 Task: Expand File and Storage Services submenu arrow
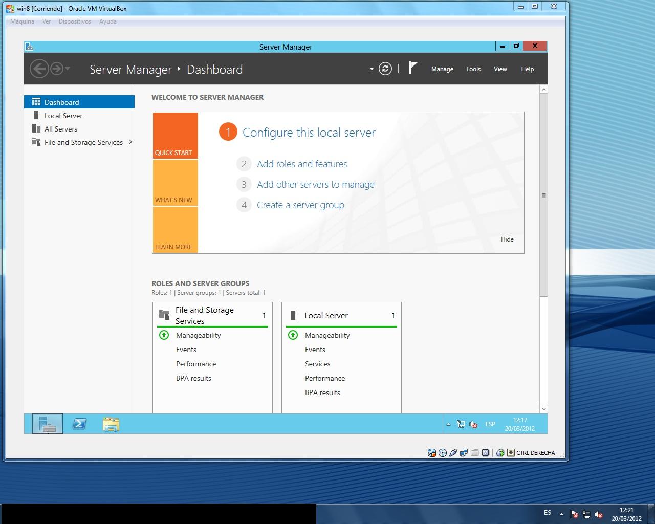pos(130,142)
